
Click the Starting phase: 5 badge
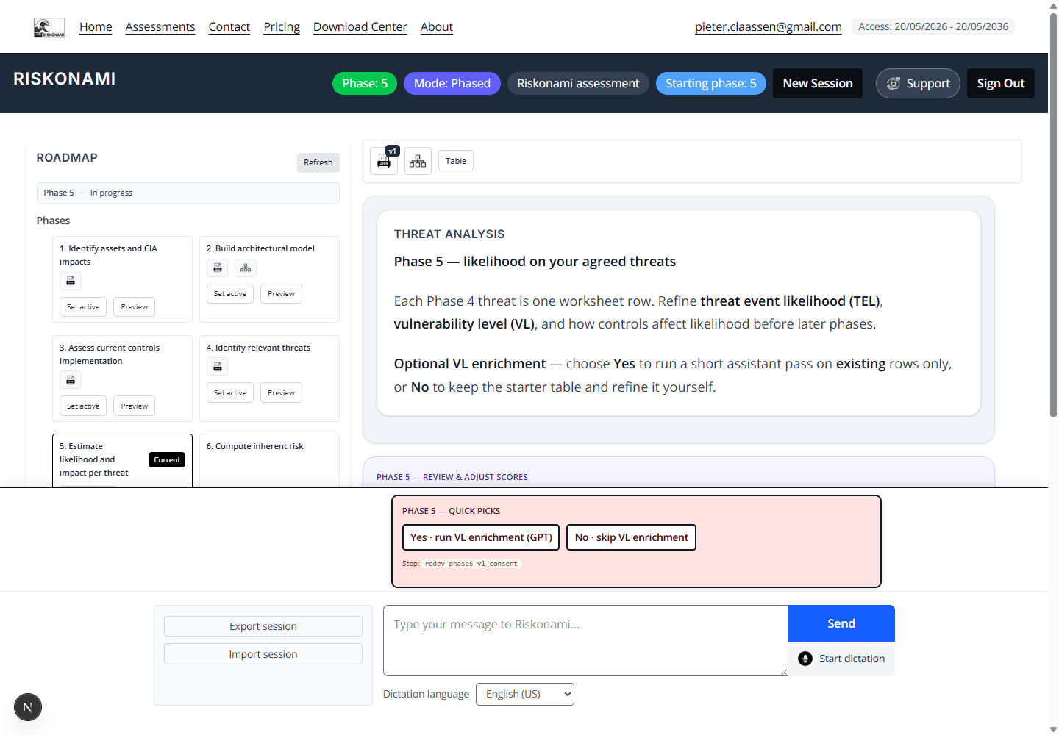click(711, 84)
